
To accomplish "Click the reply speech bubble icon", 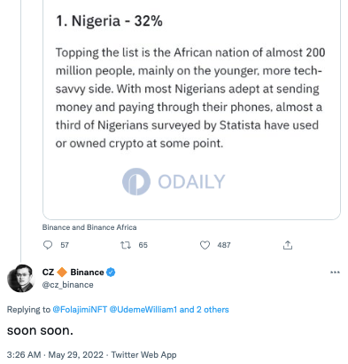I will point(48,245).
